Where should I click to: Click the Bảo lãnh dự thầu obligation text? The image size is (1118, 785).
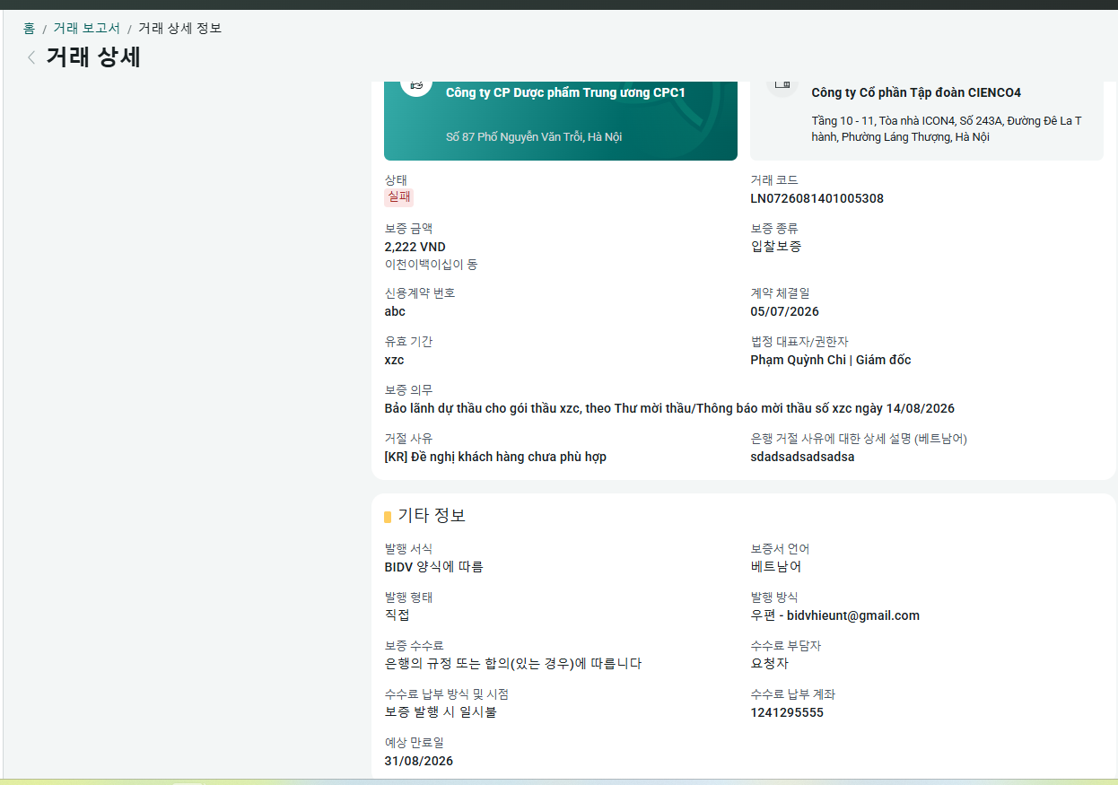click(x=669, y=408)
